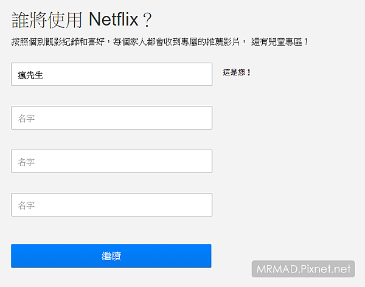Screen dimensions: 365x287
Task: Click 誰將使用 text in the heading
Action: [47, 20]
